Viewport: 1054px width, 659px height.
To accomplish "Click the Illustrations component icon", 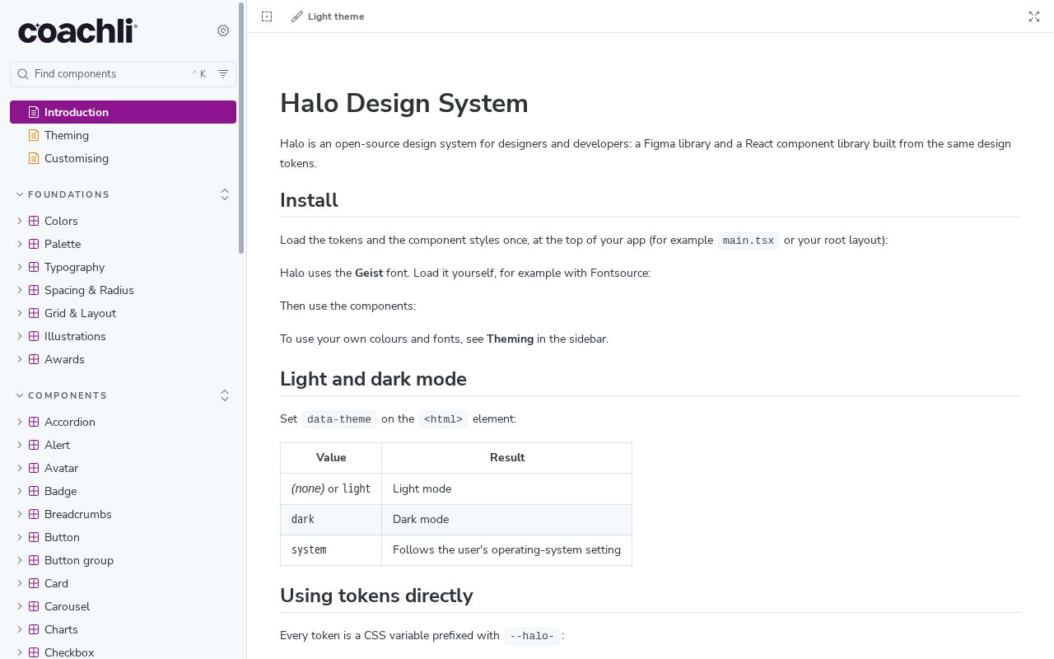I will (34, 336).
